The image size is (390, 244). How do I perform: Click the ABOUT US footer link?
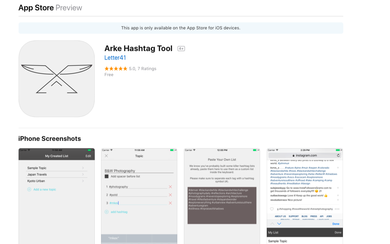tap(280, 217)
